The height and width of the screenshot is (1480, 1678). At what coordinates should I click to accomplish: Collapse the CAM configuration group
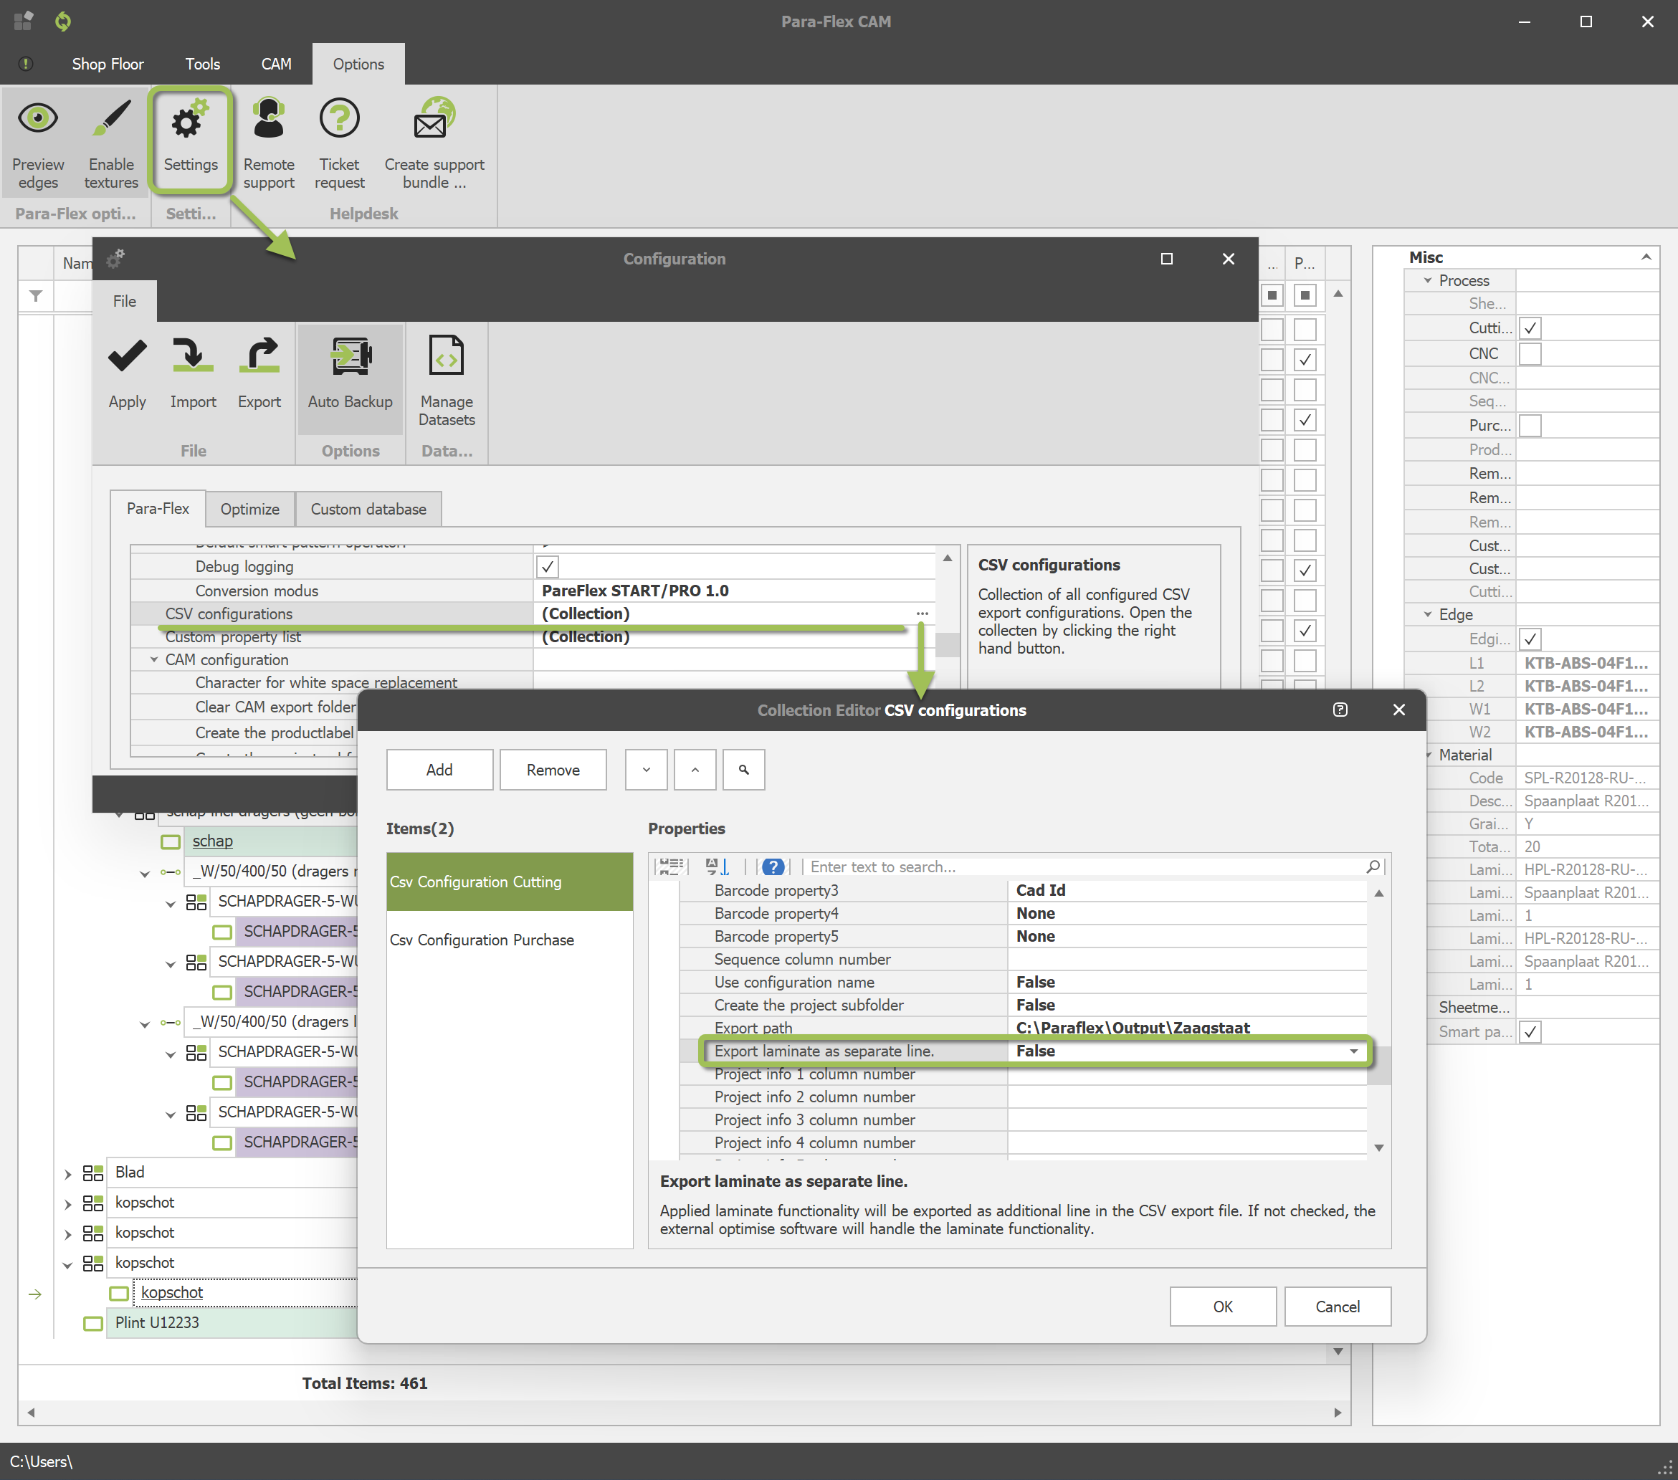153,660
